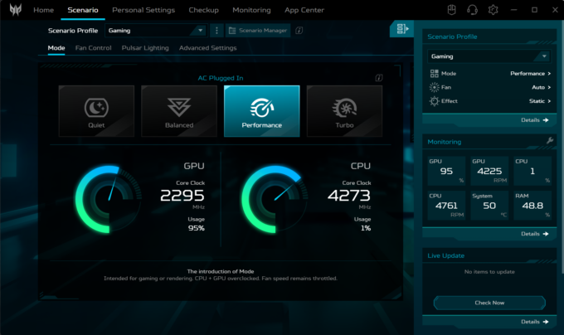Image resolution: width=564 pixels, height=335 pixels.
Task: Click info icon beside Scenario Manager
Action: [299, 31]
